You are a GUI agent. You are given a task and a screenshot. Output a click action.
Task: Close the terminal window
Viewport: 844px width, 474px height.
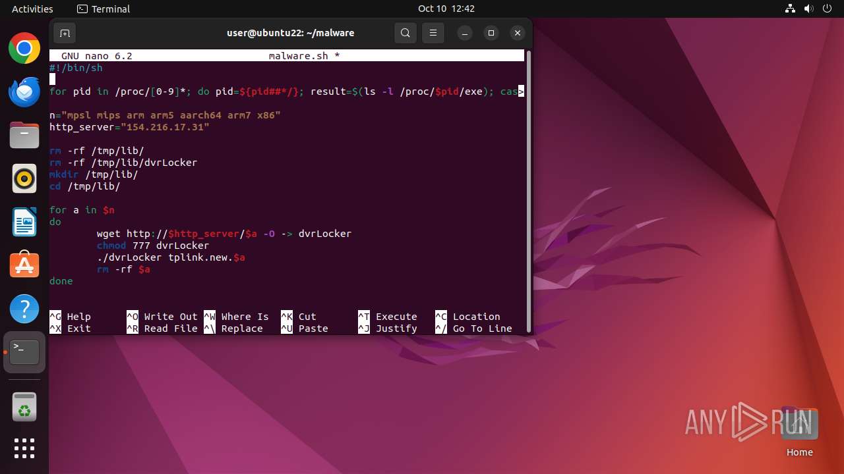[x=518, y=33]
